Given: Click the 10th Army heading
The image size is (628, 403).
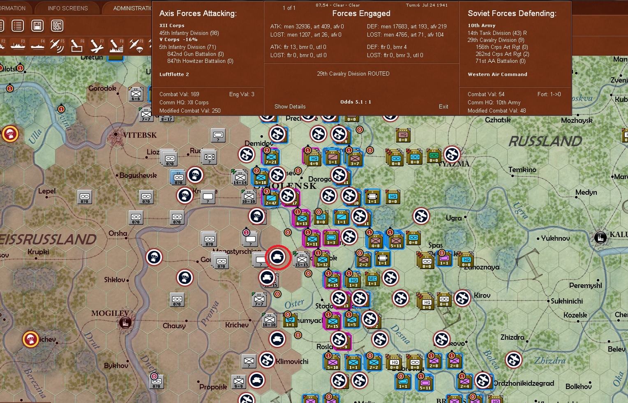Looking at the screenshot, I should pos(482,25).
